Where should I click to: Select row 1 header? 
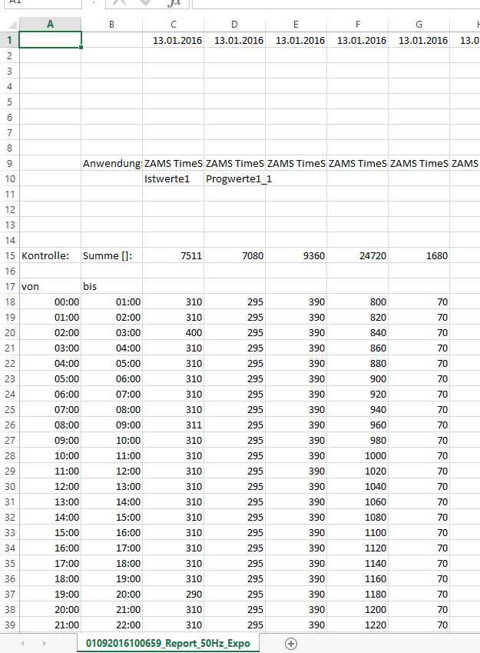9,41
